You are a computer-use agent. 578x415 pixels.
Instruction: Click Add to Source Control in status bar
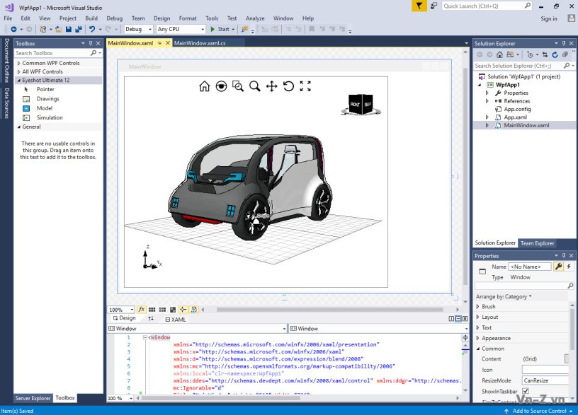coord(539,411)
